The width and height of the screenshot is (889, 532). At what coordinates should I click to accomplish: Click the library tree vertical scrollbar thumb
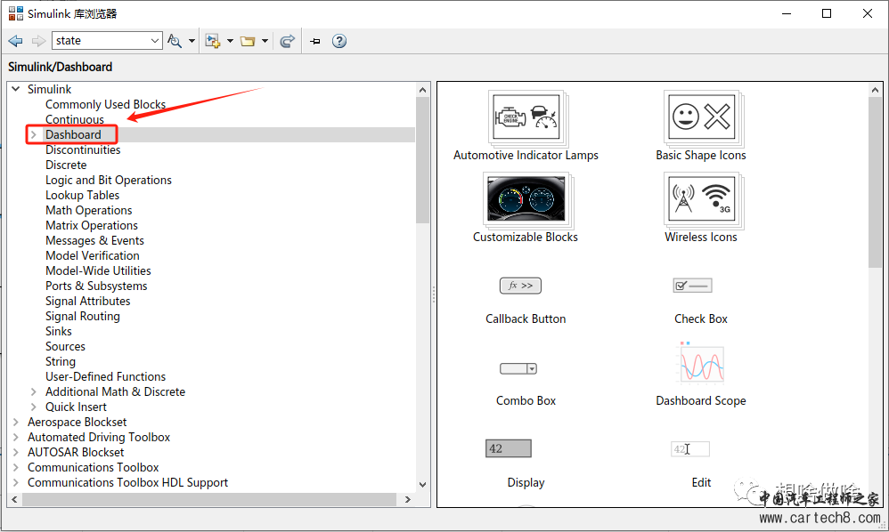tap(422, 160)
